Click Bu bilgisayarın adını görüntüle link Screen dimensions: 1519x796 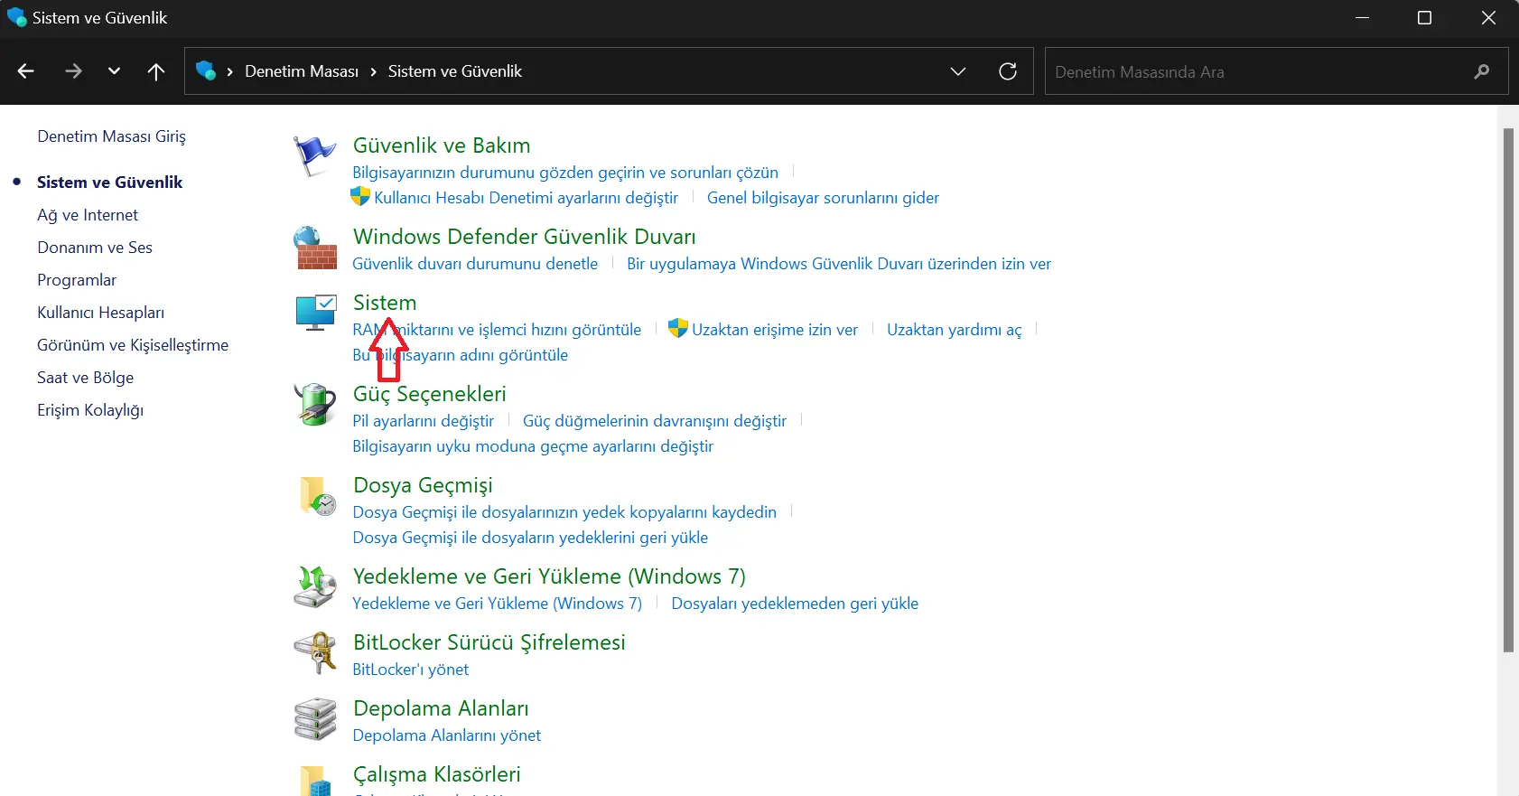(x=461, y=355)
